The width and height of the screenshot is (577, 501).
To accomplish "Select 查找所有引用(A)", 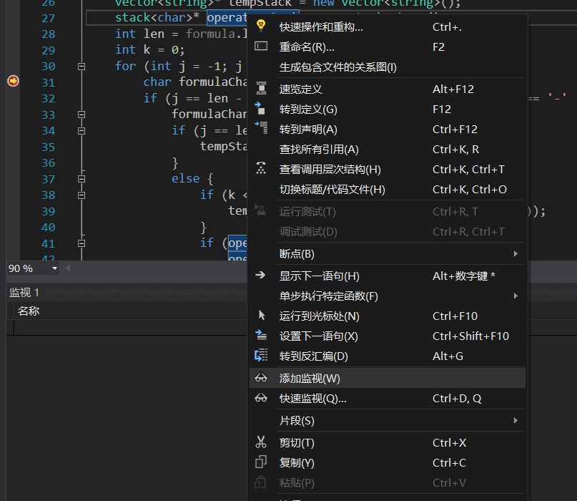I will pos(387,150).
